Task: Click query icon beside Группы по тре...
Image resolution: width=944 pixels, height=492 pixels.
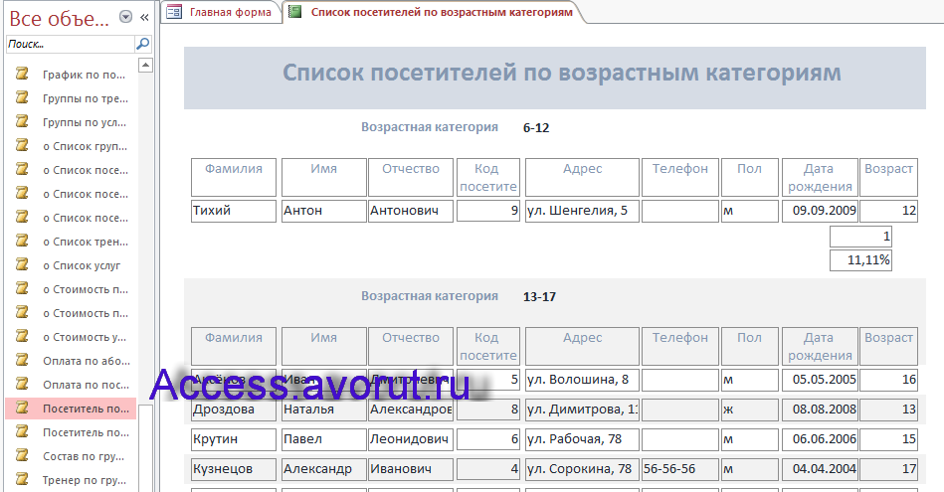Action: (22, 97)
